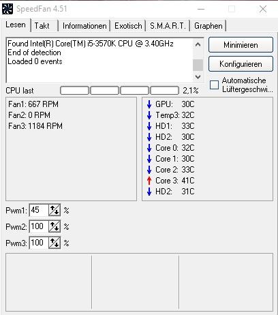Image resolution: width=278 pixels, height=315 pixels.
Task: Click the first CPU last usage bar
Action: coord(74,91)
